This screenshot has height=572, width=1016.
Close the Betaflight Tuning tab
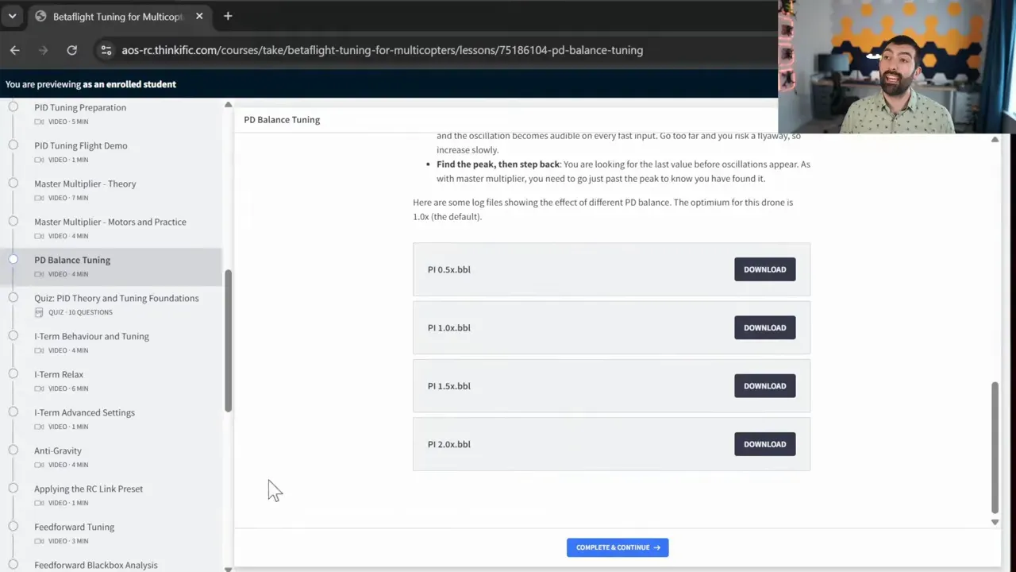(199, 16)
